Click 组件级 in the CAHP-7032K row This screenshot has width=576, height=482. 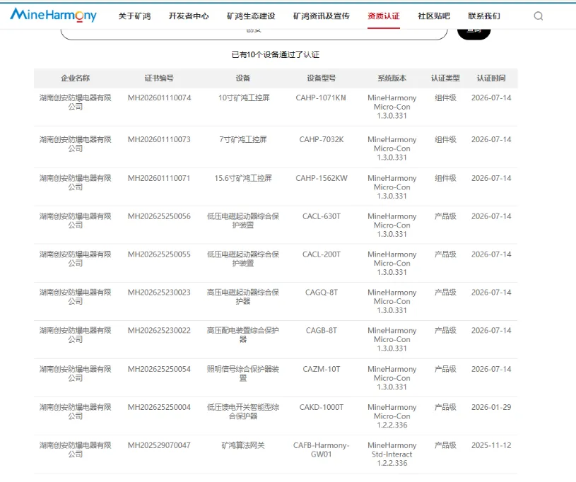[445, 140]
